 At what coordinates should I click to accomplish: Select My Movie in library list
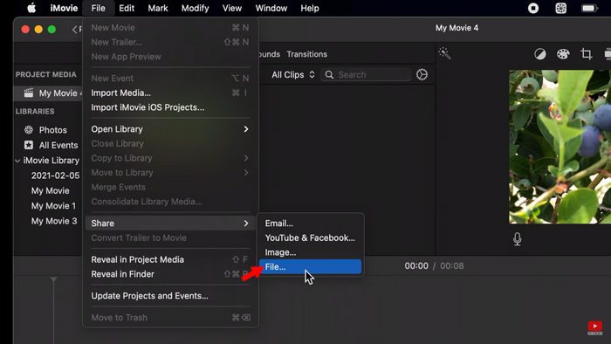pyautogui.click(x=51, y=191)
